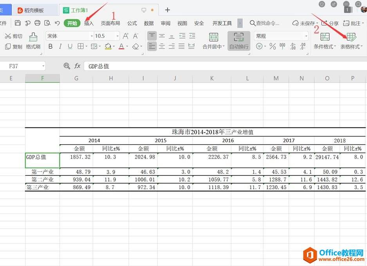Click the 分享 (Share) button
Image resolution: width=367 pixels, height=266 pixels.
330,23
